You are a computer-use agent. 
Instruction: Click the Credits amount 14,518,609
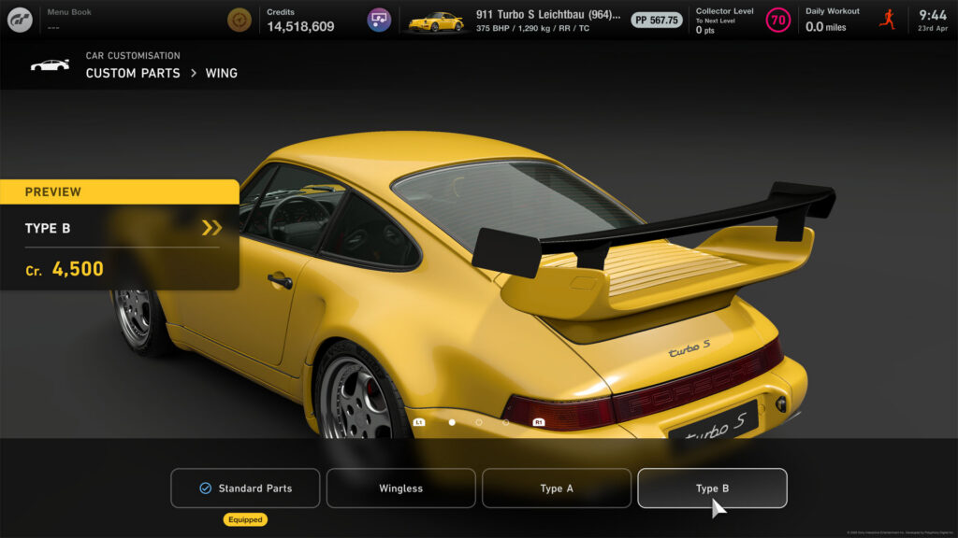coord(300,26)
